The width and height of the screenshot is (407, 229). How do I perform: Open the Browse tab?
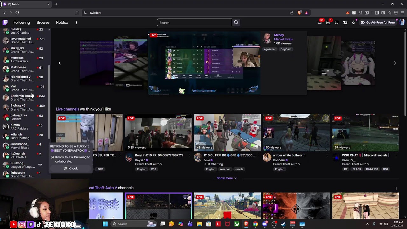(43, 23)
